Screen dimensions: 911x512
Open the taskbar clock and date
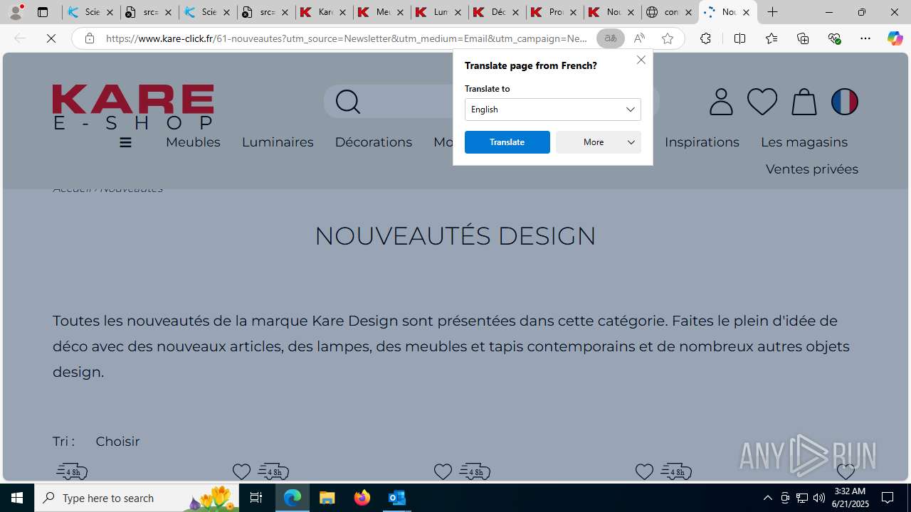click(x=851, y=498)
